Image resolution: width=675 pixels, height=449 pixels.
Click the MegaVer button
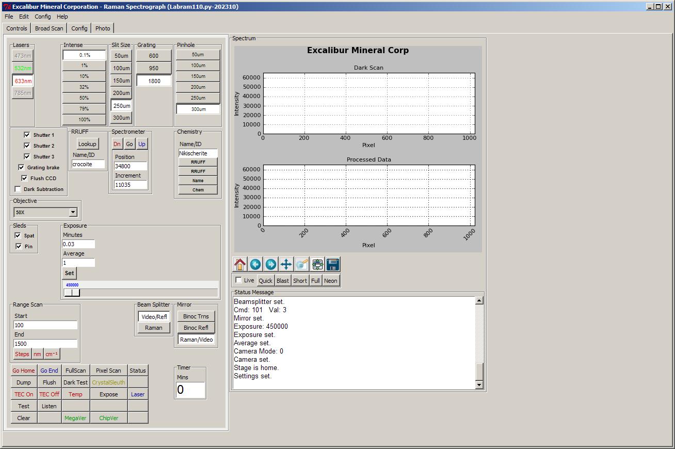pos(75,418)
